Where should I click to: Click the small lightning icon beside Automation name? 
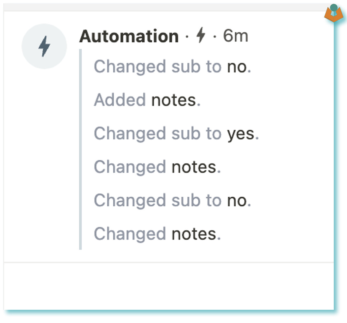pyautogui.click(x=201, y=35)
